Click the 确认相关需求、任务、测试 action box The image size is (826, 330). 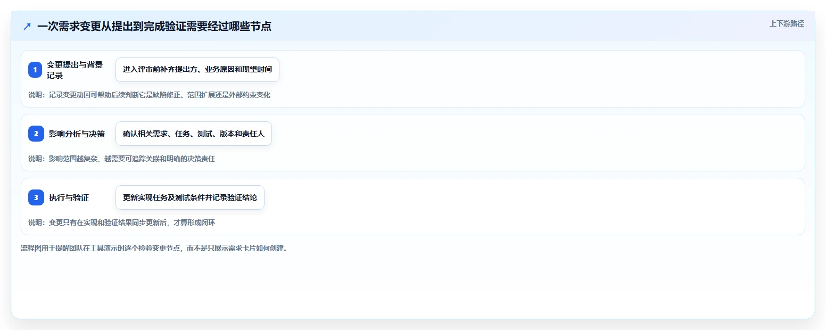click(x=194, y=134)
